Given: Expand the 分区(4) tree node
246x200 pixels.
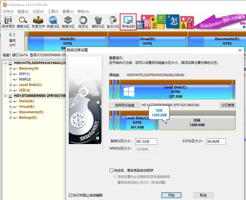Looking at the screenshot, I should coord(10,90).
